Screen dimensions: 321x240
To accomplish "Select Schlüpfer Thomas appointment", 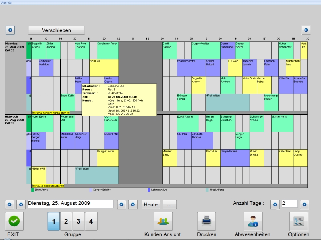I will tap(202, 141).
